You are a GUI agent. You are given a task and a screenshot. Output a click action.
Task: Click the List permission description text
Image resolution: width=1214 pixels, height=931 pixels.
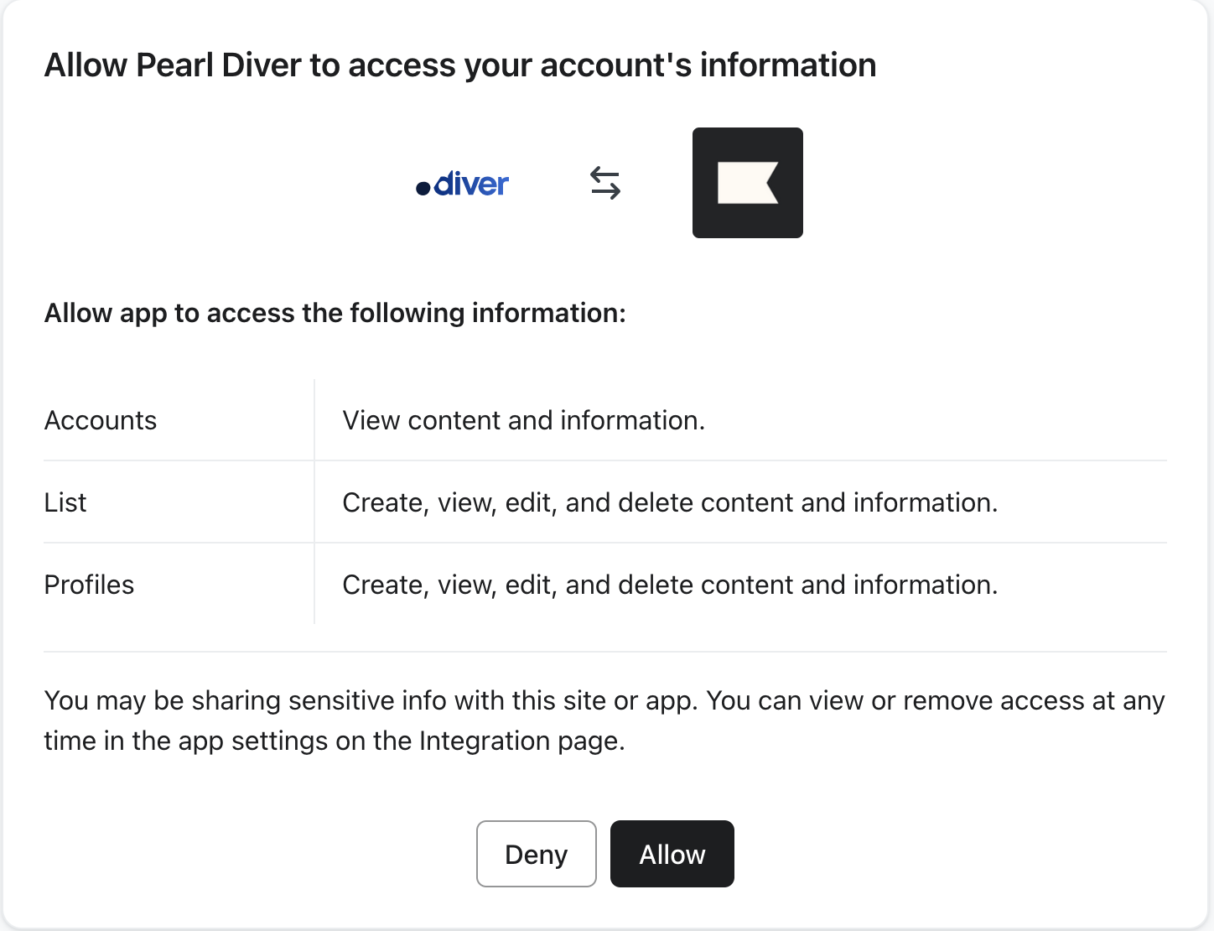click(669, 502)
